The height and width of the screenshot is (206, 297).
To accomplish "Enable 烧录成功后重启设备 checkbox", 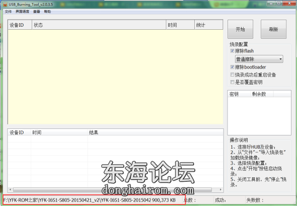I will tap(232, 75).
